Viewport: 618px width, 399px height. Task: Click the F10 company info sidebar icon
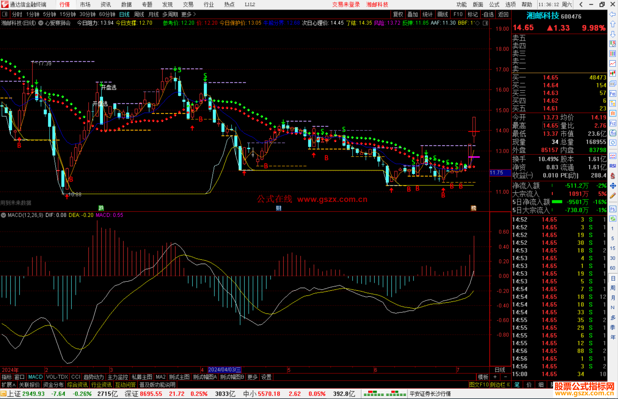tap(613, 94)
